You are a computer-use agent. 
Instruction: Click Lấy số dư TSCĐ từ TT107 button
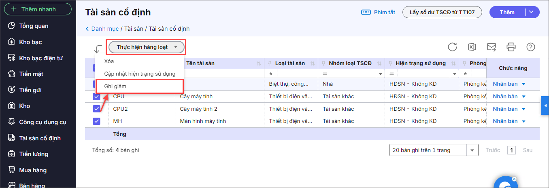(442, 12)
